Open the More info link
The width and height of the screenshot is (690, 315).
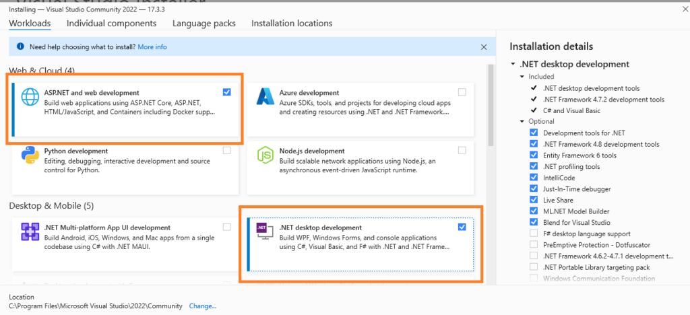point(152,47)
